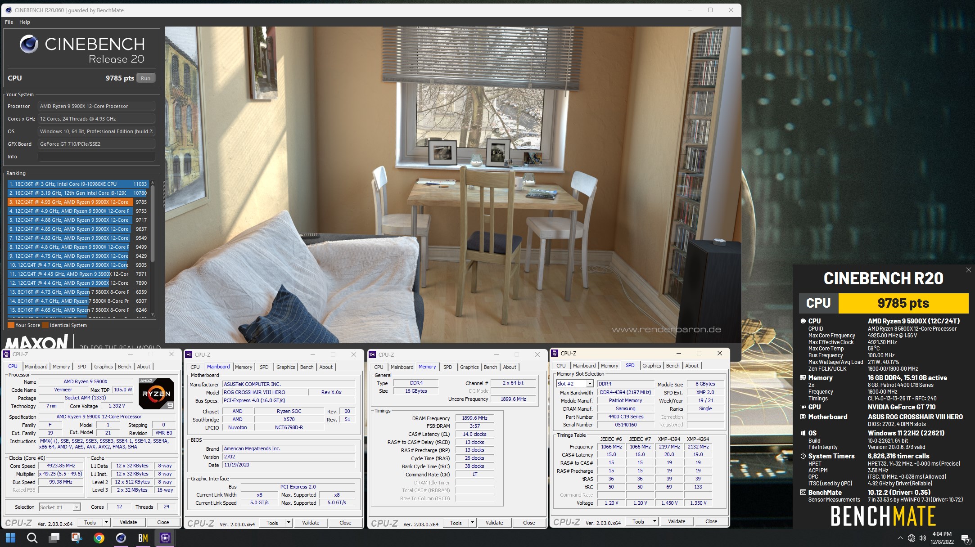Click Tools button in CPU-Z Memory window
This screenshot has width=975, height=547.
(x=456, y=523)
